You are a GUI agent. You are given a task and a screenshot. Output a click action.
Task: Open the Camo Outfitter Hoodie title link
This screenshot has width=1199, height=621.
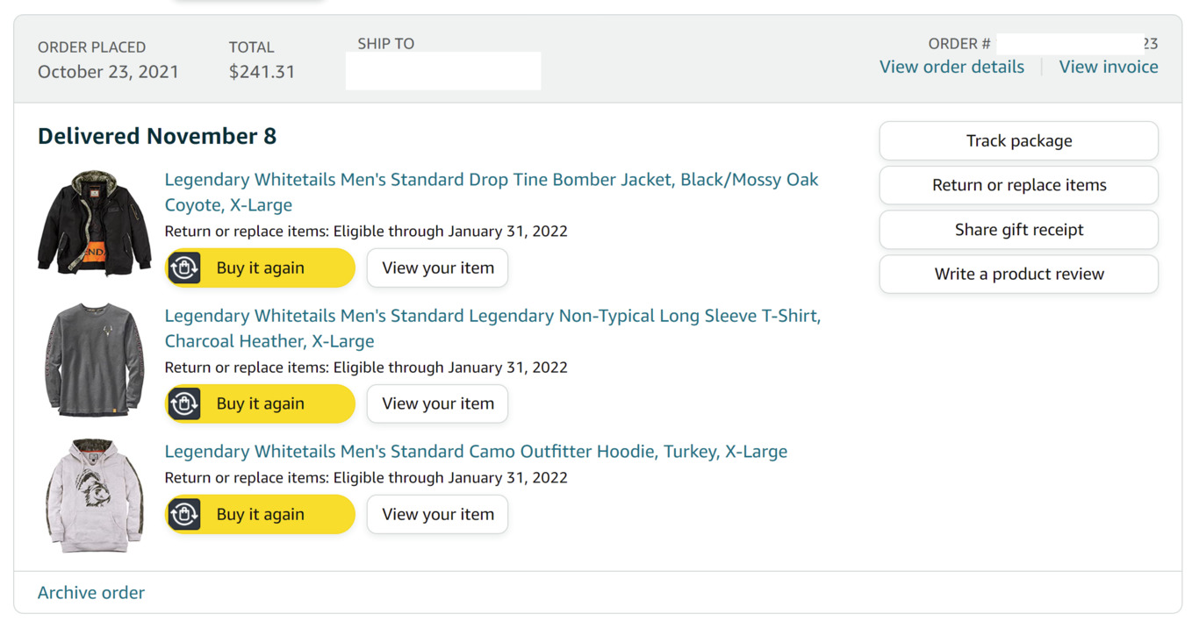476,451
